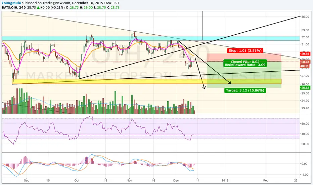Click the 35.00 price axis label
Image resolution: width=313 pixels, height=185 pixels.
click(305, 17)
